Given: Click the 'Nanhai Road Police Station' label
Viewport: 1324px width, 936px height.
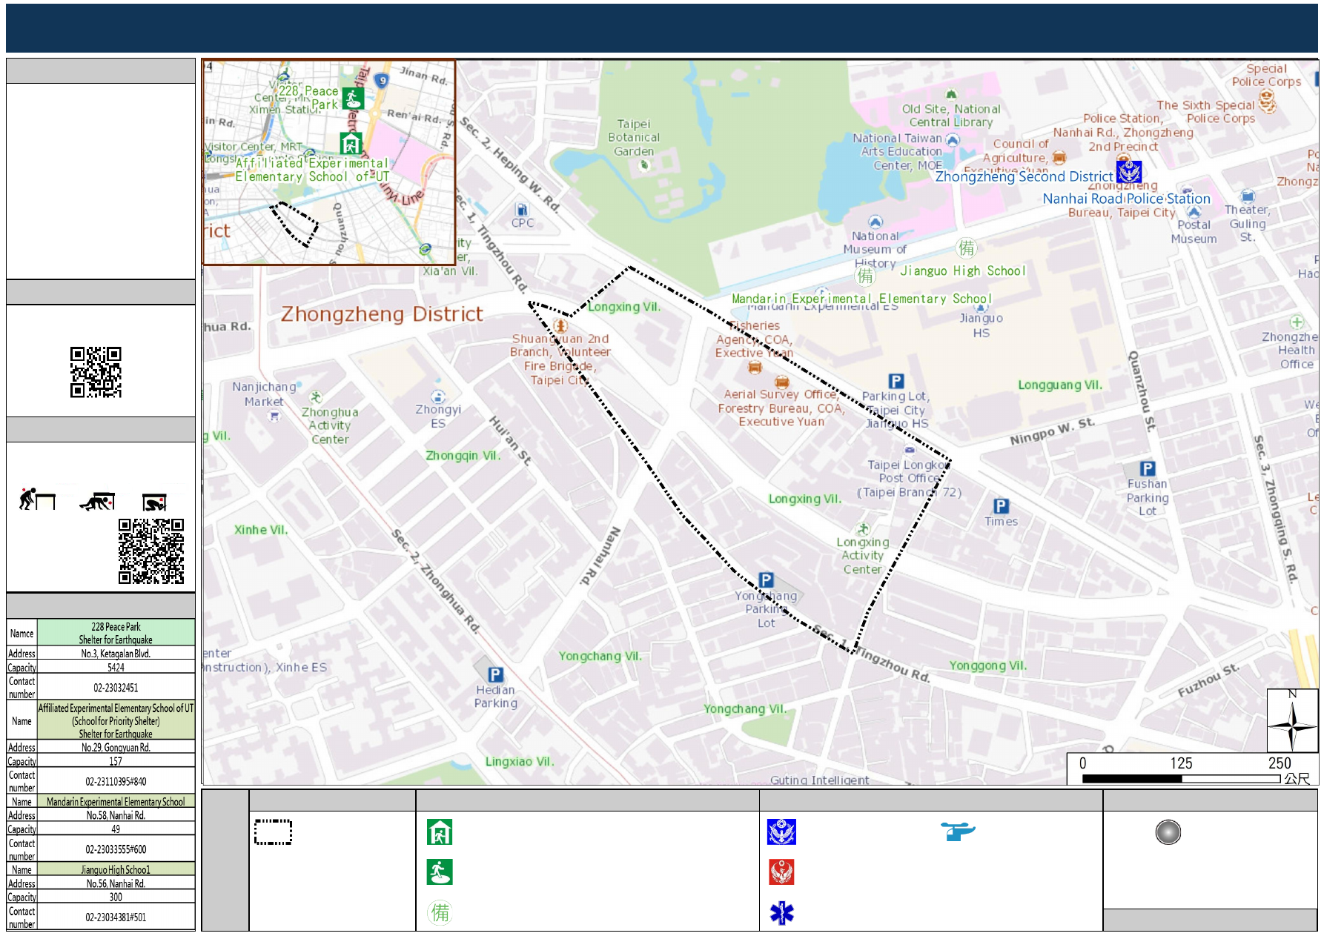Looking at the screenshot, I should pyautogui.click(x=1126, y=199).
